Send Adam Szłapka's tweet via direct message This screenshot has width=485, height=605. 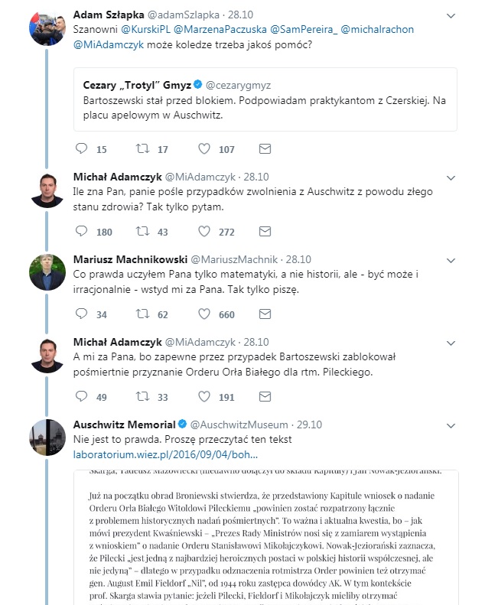(x=265, y=148)
